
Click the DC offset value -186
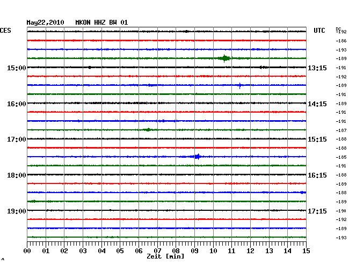(x=341, y=41)
